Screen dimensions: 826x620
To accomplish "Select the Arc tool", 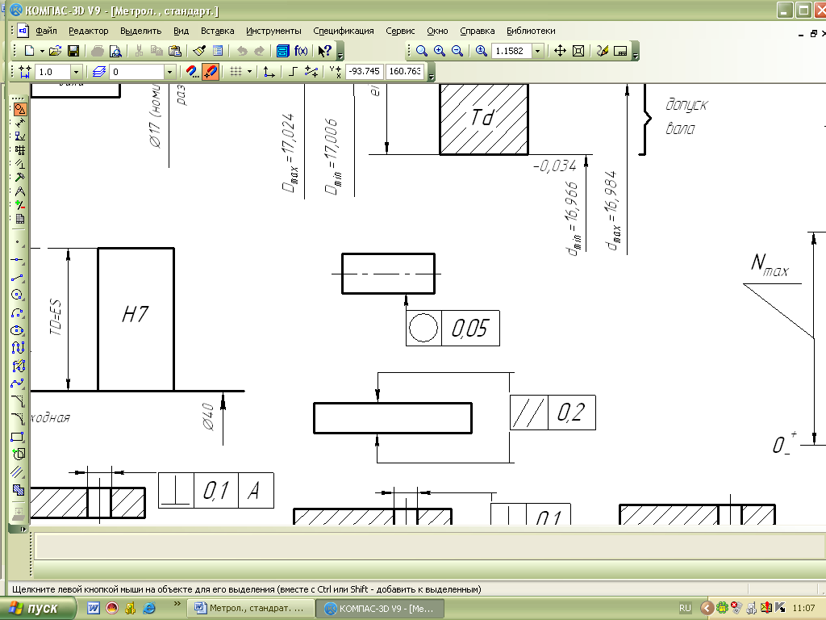I will [x=18, y=312].
